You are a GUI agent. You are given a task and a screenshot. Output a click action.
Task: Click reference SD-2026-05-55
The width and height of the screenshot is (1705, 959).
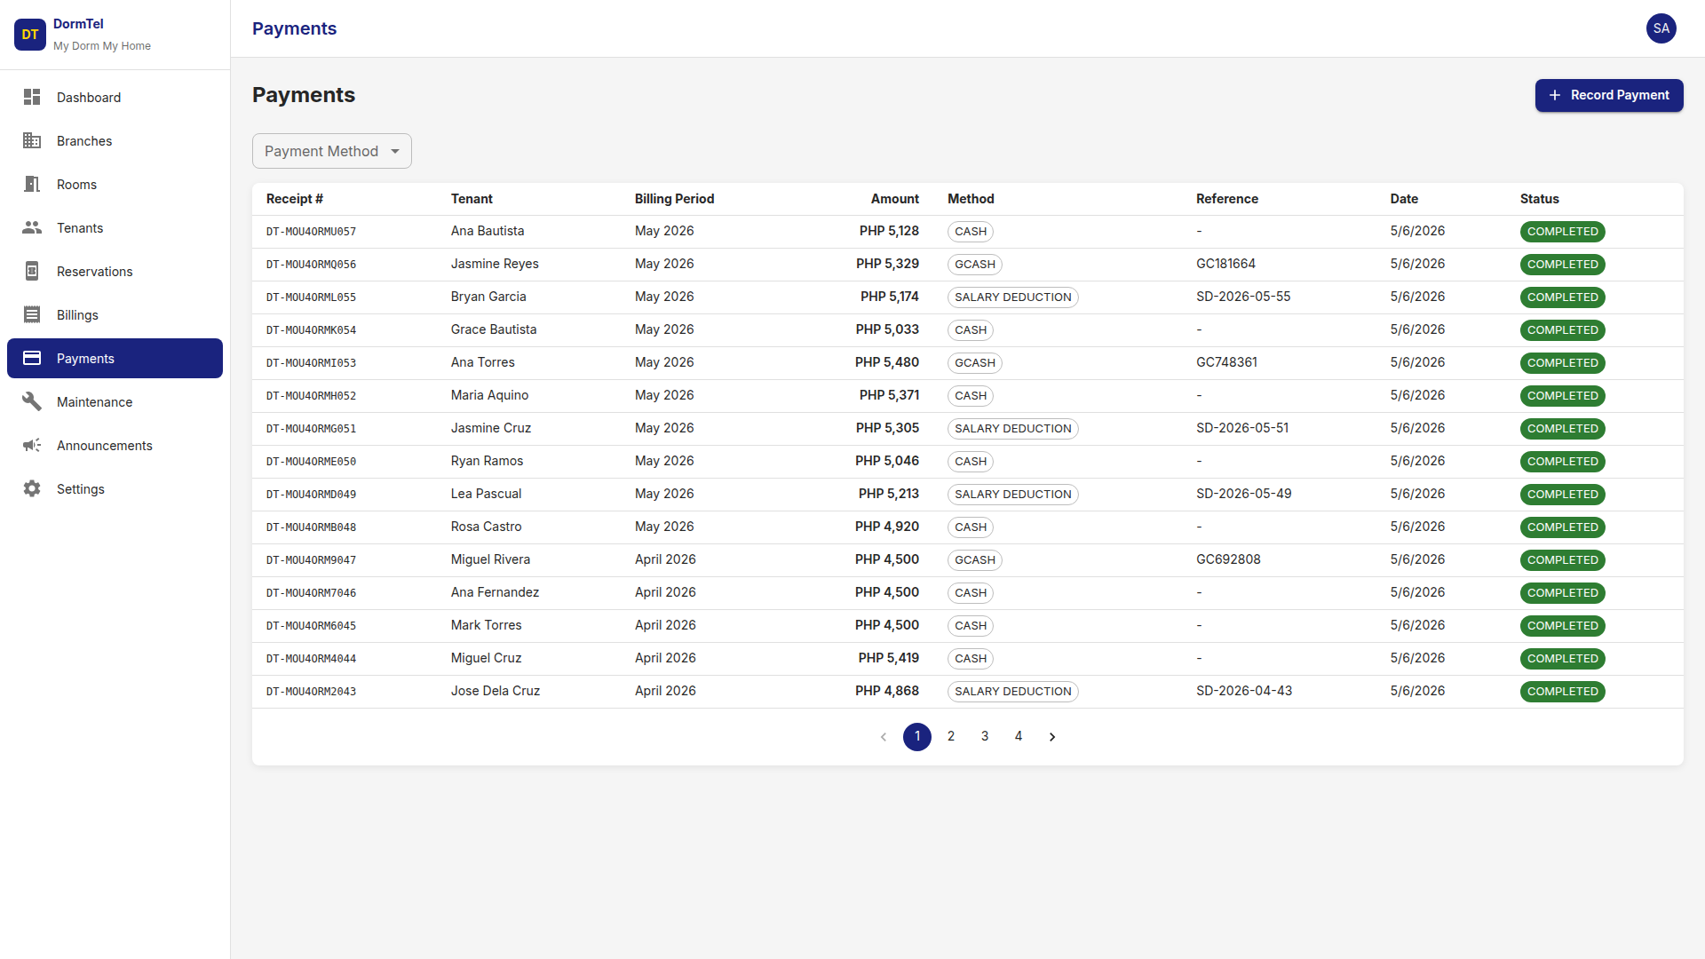(1243, 297)
